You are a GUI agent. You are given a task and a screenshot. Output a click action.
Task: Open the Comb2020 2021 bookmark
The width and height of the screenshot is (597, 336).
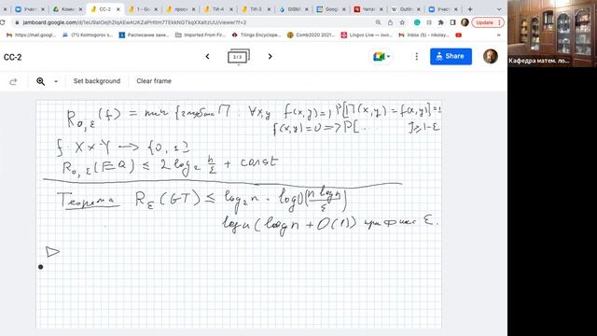pyautogui.click(x=311, y=35)
